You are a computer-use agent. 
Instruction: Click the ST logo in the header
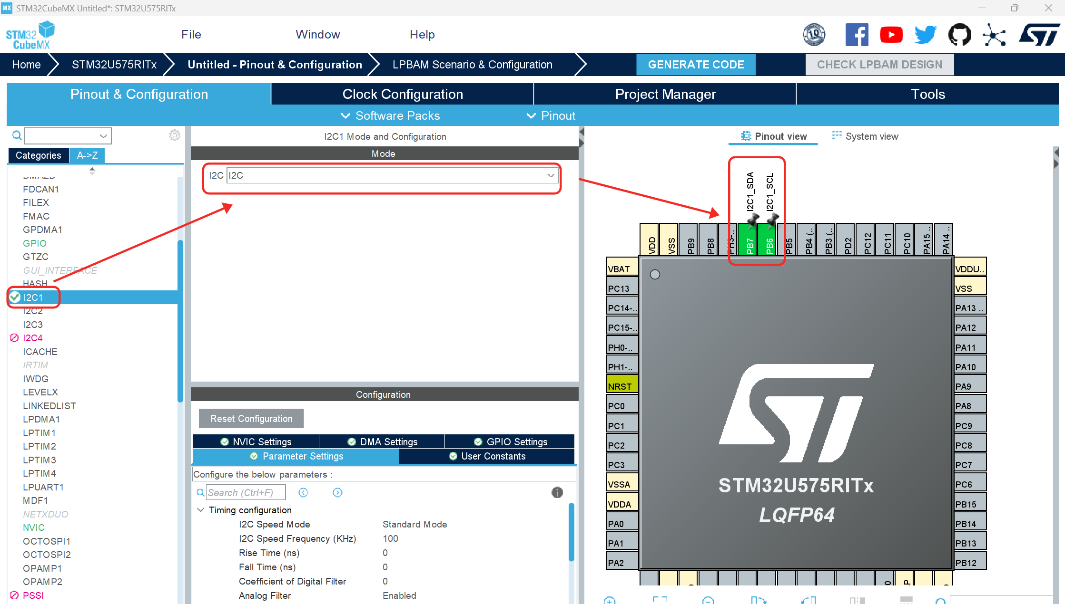click(x=1039, y=35)
